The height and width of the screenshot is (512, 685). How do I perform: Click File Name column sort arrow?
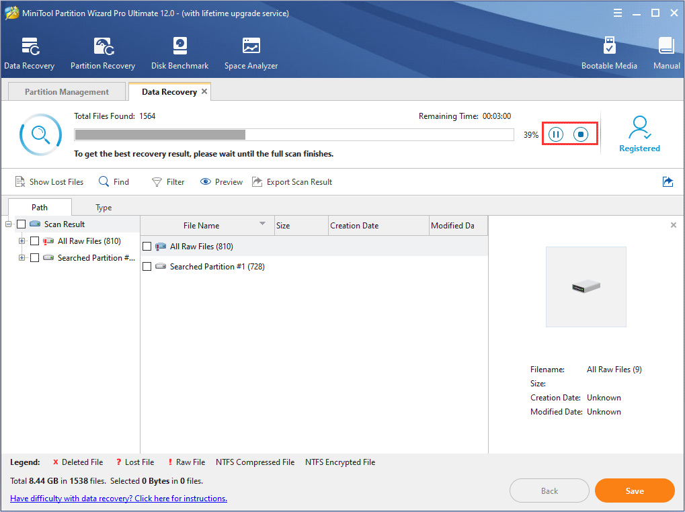point(263,224)
